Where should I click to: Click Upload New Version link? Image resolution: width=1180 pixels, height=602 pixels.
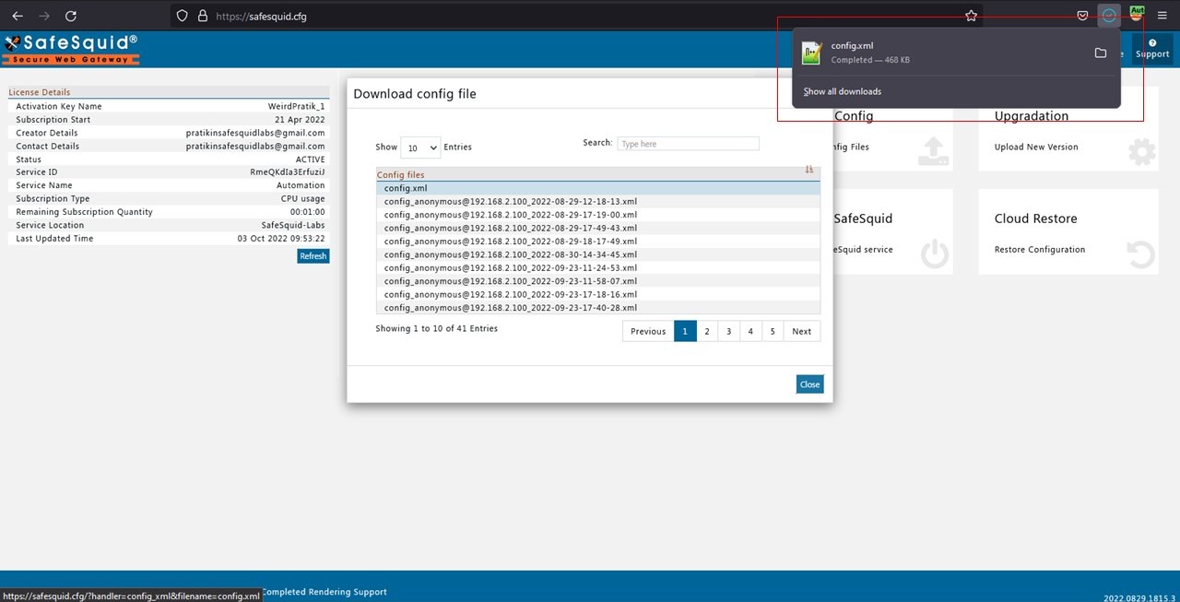click(1036, 147)
